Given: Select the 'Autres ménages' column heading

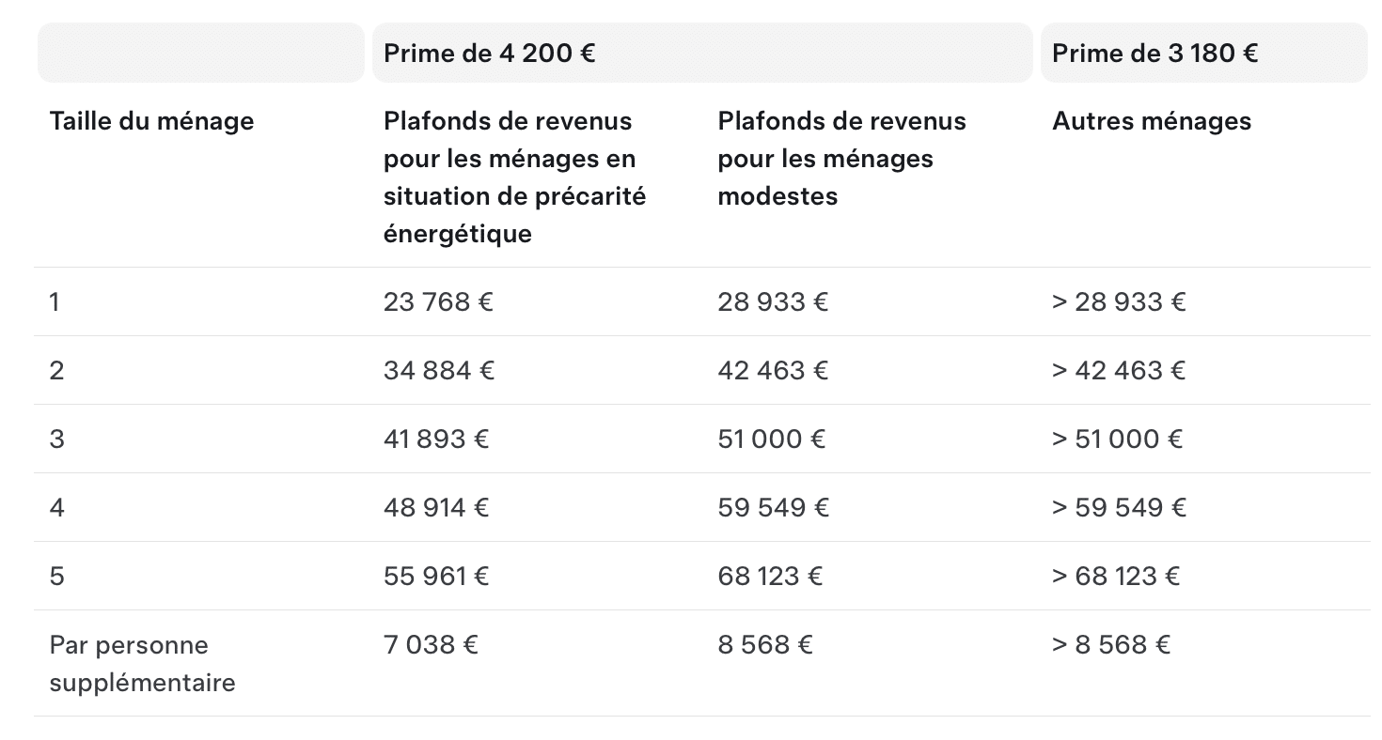Looking at the screenshot, I should click(1152, 121).
